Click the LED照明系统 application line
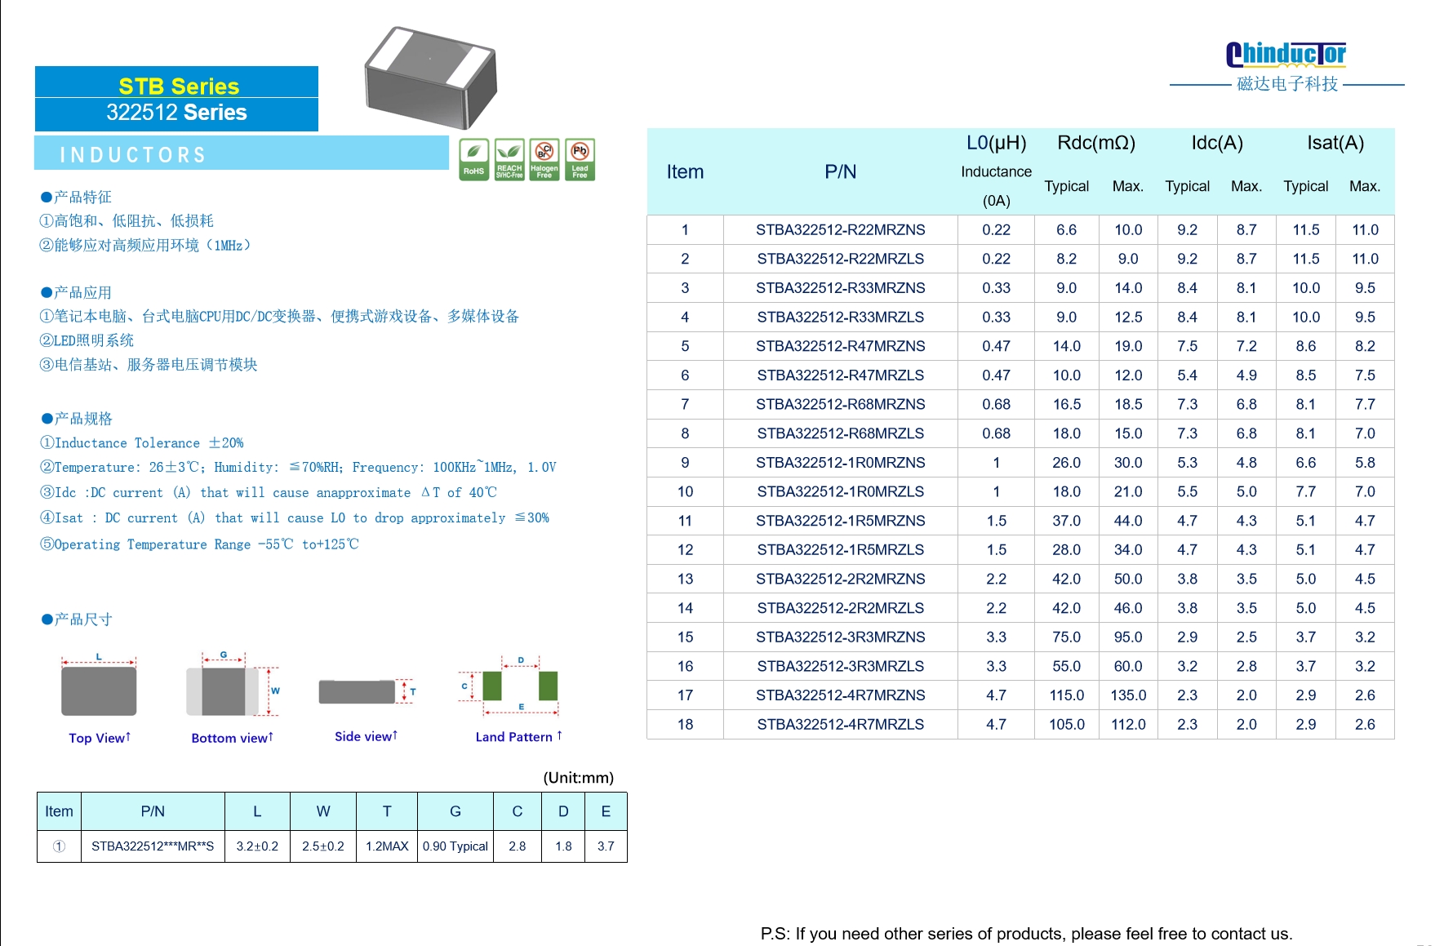This screenshot has height=946, width=1444. coord(87,341)
